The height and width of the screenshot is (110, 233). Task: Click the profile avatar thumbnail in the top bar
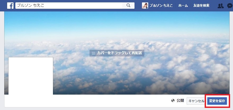[145, 6]
